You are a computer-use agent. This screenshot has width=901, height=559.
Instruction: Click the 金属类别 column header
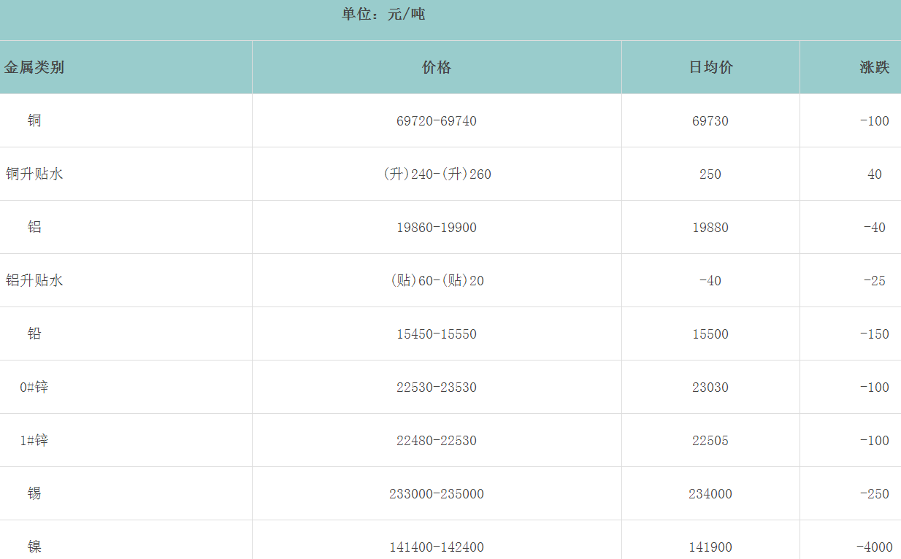pyautogui.click(x=34, y=68)
